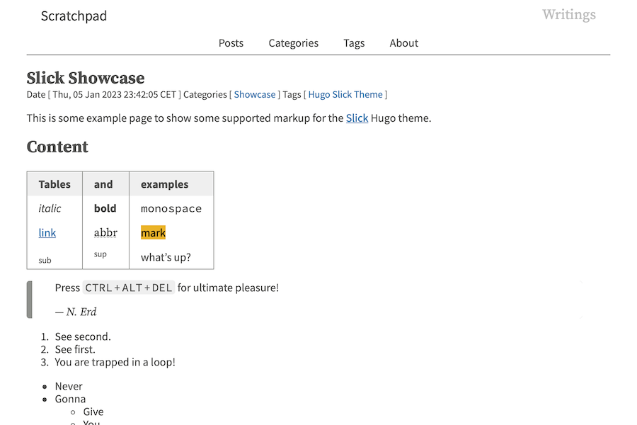Open the Posts menu item
This screenshot has width=637, height=425.
pyautogui.click(x=231, y=43)
